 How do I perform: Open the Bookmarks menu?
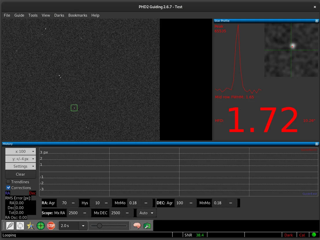click(x=78, y=15)
